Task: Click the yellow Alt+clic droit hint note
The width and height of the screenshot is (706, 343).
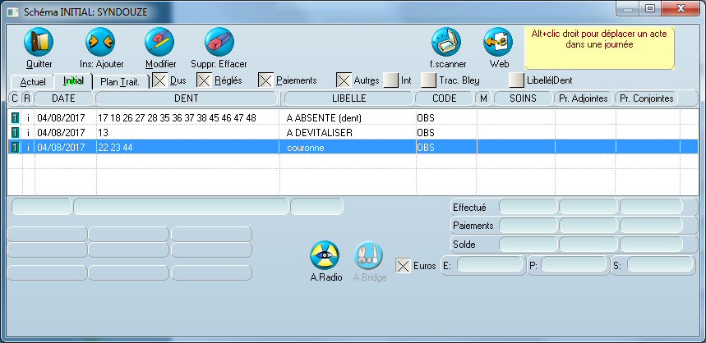Action: 599,48
